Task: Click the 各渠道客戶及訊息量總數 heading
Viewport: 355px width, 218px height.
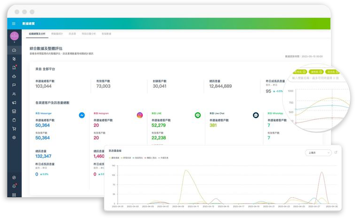Action: [x=52, y=103]
